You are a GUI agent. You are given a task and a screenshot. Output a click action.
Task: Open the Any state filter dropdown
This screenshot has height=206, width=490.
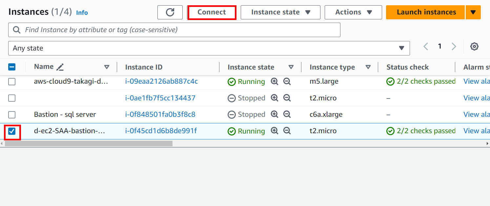209,48
